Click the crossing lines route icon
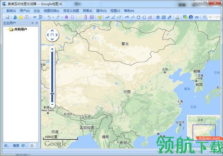The height and width of the screenshot is (156, 223). click(127, 17)
